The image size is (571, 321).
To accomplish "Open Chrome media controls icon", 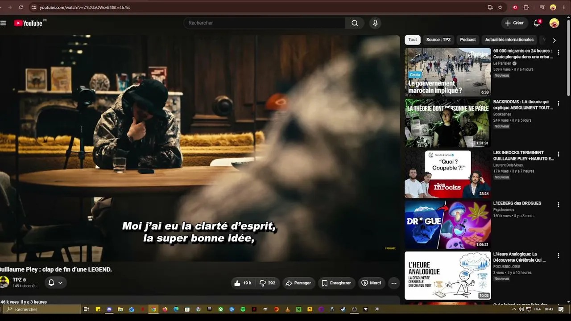I will click(x=542, y=7).
